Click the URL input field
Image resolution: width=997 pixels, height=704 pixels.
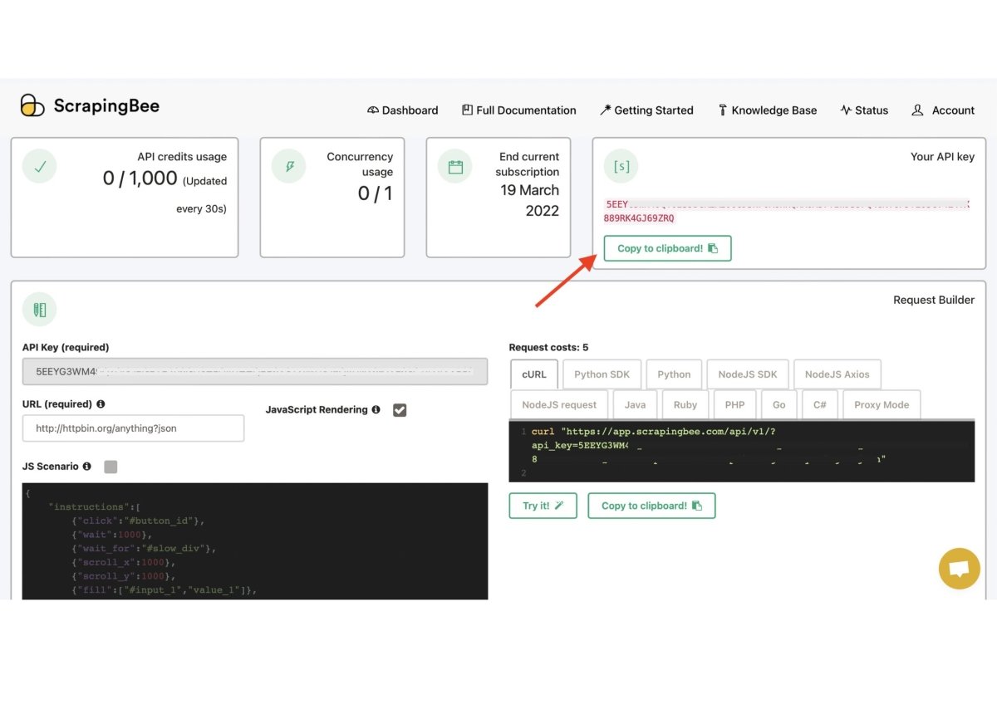point(133,428)
